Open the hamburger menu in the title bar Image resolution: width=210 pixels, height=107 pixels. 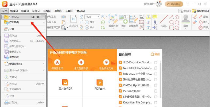pyautogui.click(x=188, y=4)
